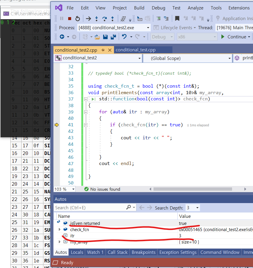
Task: Click the No issues found indicator
Action: click(102, 189)
